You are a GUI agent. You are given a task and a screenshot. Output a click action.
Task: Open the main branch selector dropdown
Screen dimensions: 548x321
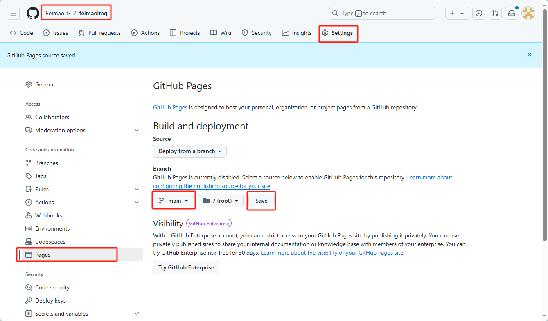pyautogui.click(x=174, y=201)
